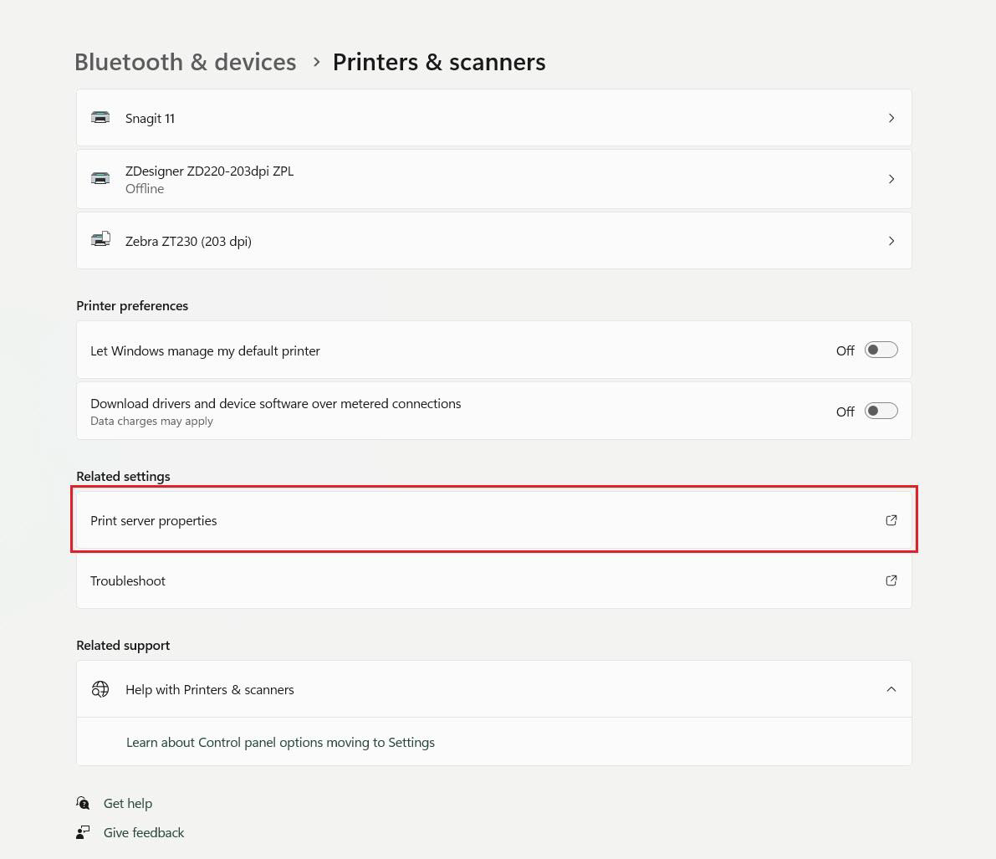Click the Troubleshoot external-link icon

point(891,580)
